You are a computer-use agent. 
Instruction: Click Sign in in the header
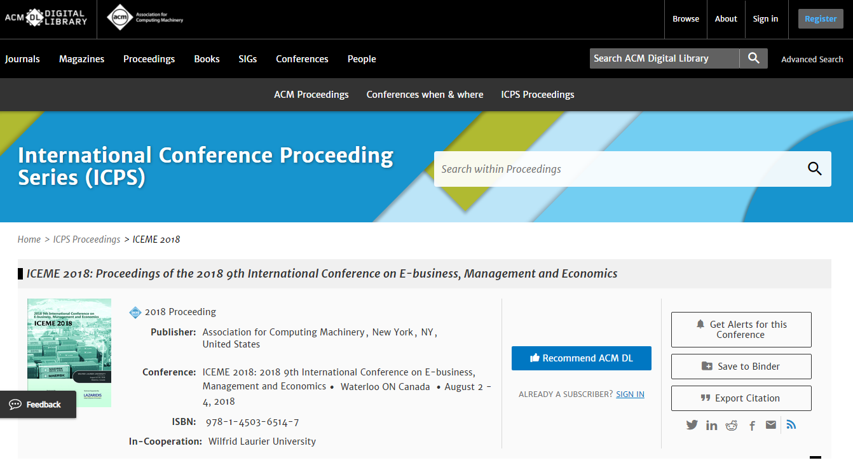765,19
